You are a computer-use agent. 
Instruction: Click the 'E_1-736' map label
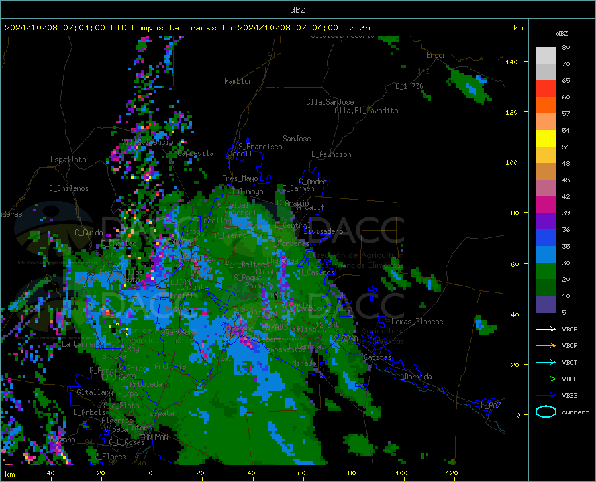[x=409, y=86]
